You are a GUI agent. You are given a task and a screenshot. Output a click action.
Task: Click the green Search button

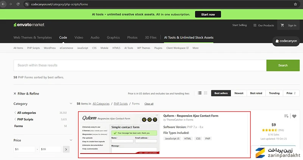click(283, 65)
